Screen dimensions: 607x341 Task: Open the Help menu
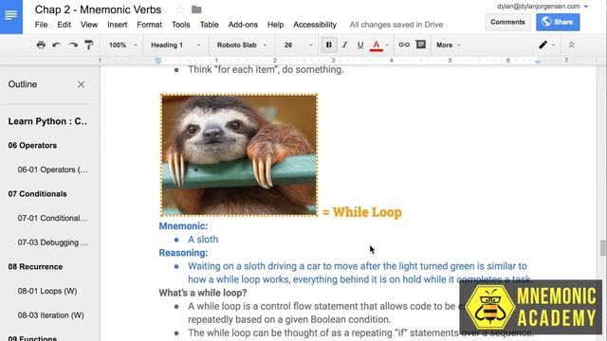[275, 25]
